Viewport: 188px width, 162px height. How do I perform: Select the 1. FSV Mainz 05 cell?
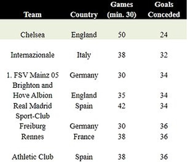(x=33, y=75)
